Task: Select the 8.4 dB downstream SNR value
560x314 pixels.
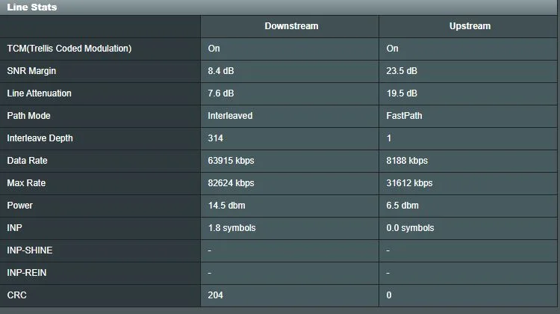Action: pyautogui.click(x=221, y=71)
